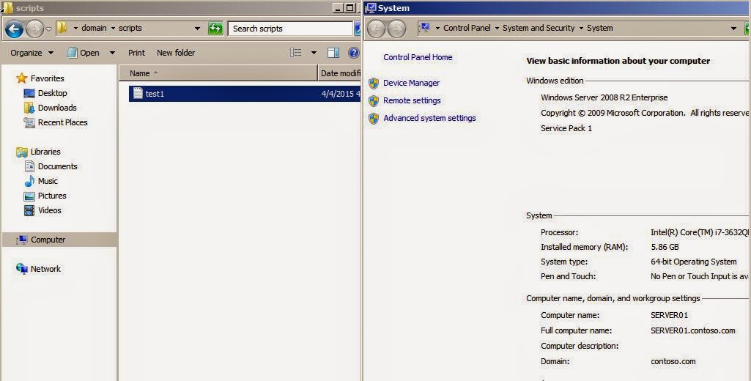Select Control Panel breadcrumb
The image size is (751, 381).
tap(467, 28)
